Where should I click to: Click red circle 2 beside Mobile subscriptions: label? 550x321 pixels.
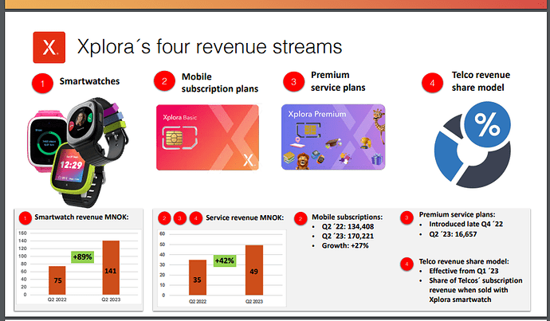coord(301,219)
